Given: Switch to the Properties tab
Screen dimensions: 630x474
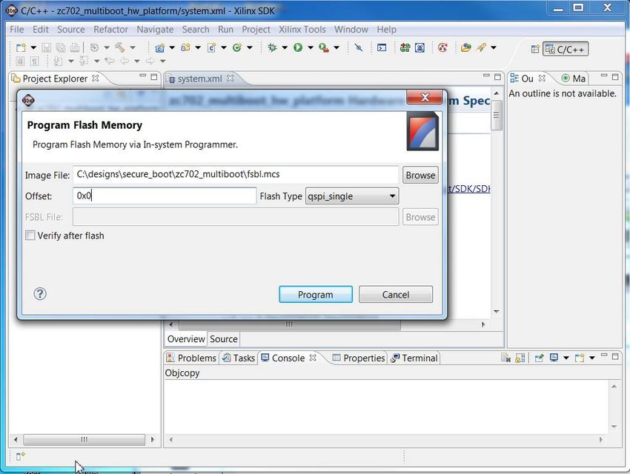Looking at the screenshot, I should (x=359, y=358).
